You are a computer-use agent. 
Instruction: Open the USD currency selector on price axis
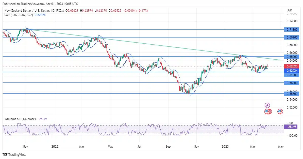click(289, 10)
